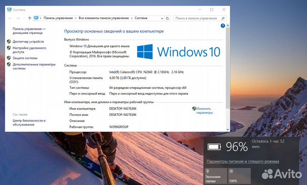This screenshot has width=307, height=185.
Task: Click the battery icon in flyout
Action: 214,147
